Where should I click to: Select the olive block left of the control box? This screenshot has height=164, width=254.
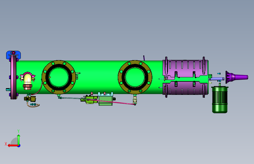point(91,100)
